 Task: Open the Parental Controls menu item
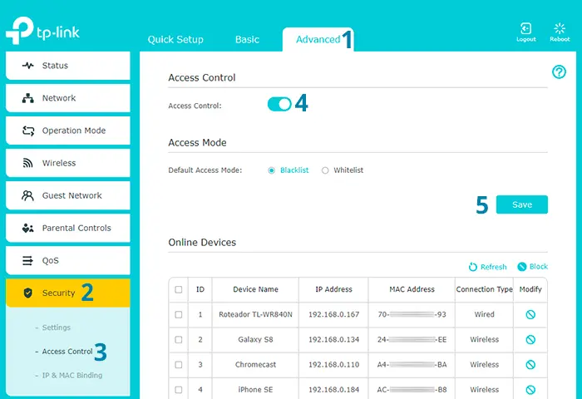pos(68,228)
